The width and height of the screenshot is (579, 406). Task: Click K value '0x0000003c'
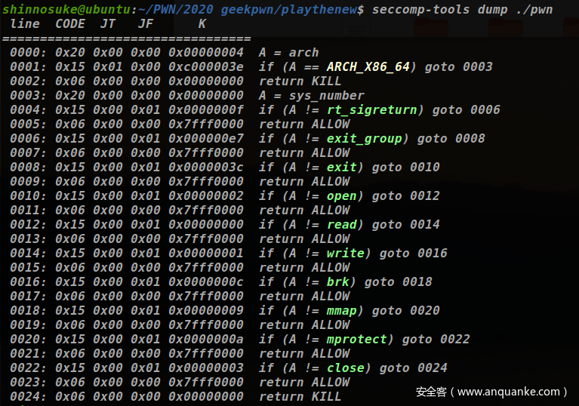click(x=205, y=168)
